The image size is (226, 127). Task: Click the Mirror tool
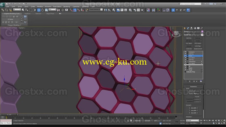(x=105, y=10)
